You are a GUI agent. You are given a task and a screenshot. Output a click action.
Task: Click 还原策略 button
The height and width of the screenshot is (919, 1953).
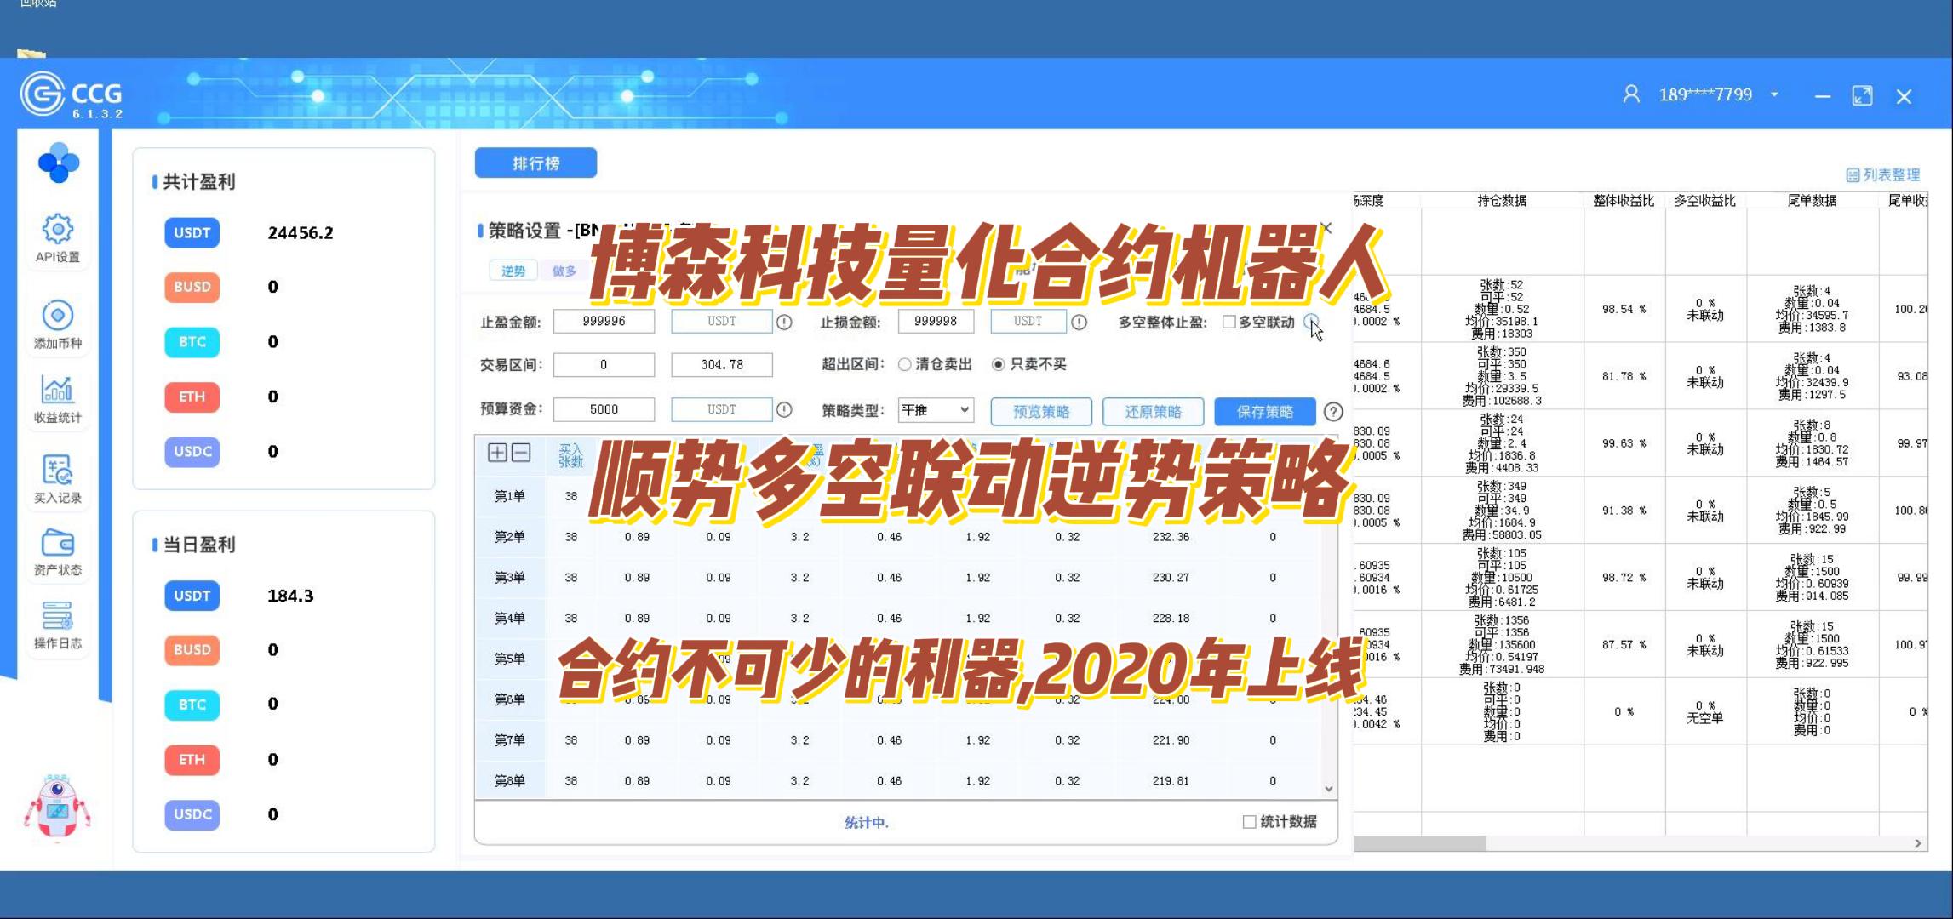(1153, 411)
